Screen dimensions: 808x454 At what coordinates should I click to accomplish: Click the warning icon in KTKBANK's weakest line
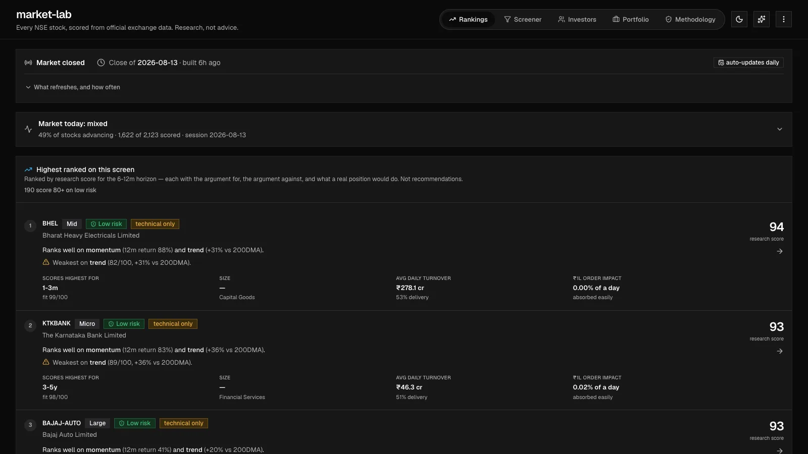point(46,362)
